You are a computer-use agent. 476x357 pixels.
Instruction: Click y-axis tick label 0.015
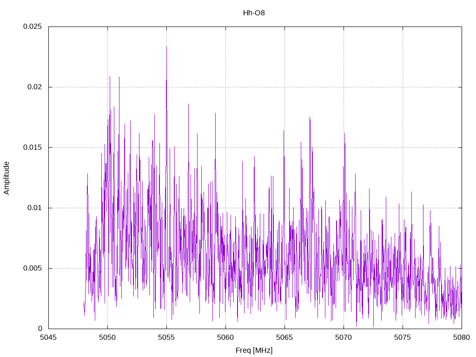tap(33, 147)
